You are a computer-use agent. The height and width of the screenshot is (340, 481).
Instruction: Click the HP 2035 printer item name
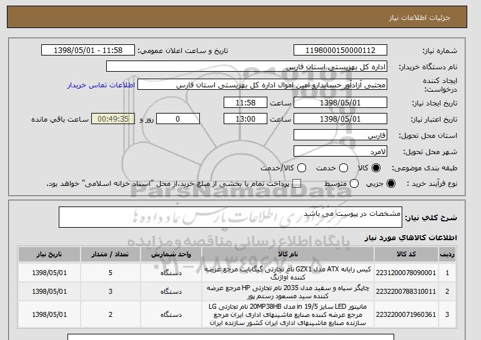pyautogui.click(x=288, y=291)
